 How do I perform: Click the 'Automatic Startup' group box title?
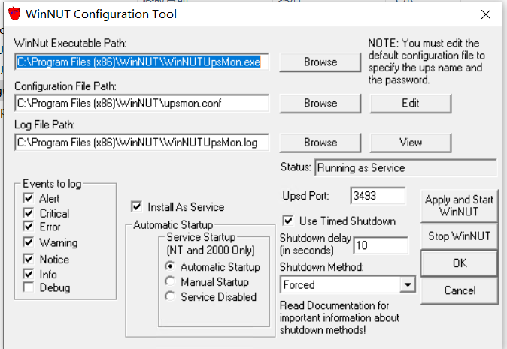click(x=173, y=225)
